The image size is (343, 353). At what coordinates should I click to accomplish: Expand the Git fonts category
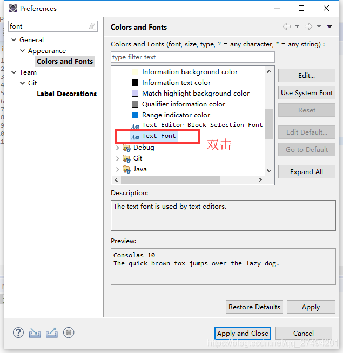117,159
